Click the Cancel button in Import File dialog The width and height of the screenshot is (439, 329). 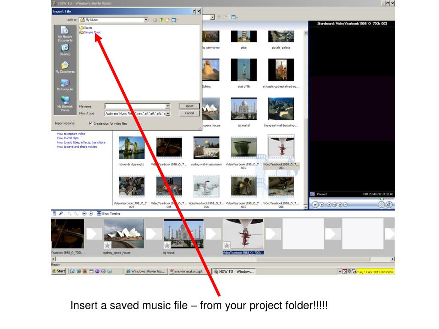(189, 113)
